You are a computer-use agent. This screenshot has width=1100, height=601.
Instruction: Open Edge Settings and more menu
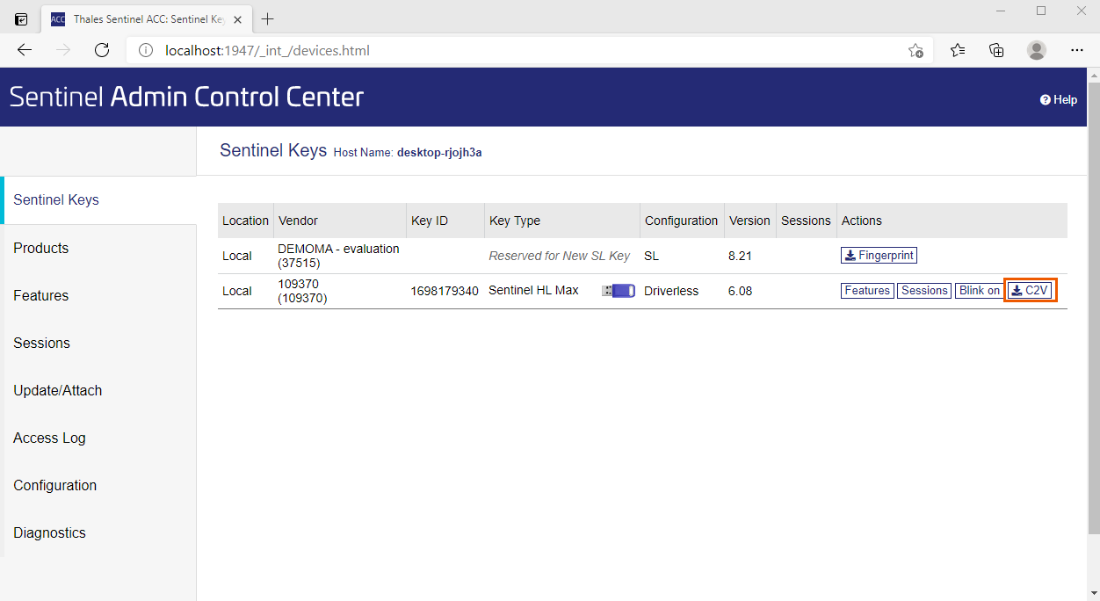point(1077,50)
